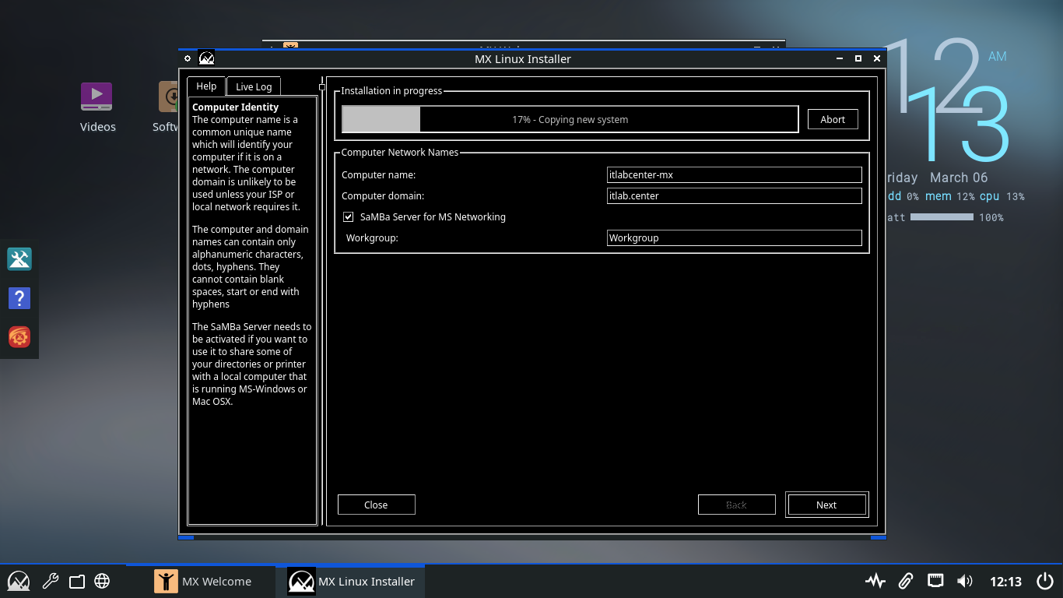Click the paperclip clipboard tray icon
The width and height of the screenshot is (1063, 598).
tap(905, 581)
